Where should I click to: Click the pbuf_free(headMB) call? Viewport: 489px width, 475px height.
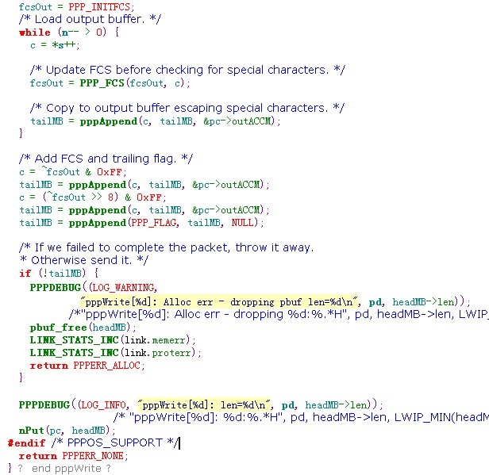click(x=83, y=327)
